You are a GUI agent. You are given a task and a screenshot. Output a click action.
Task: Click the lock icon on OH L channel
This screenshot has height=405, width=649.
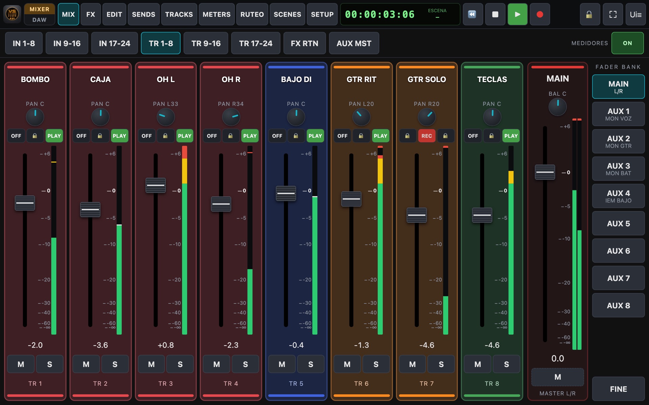tap(165, 136)
